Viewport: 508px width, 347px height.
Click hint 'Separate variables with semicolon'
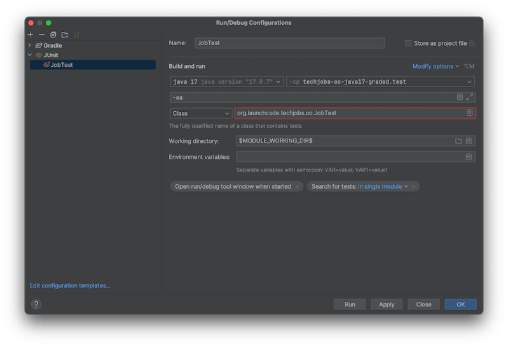tap(312, 170)
